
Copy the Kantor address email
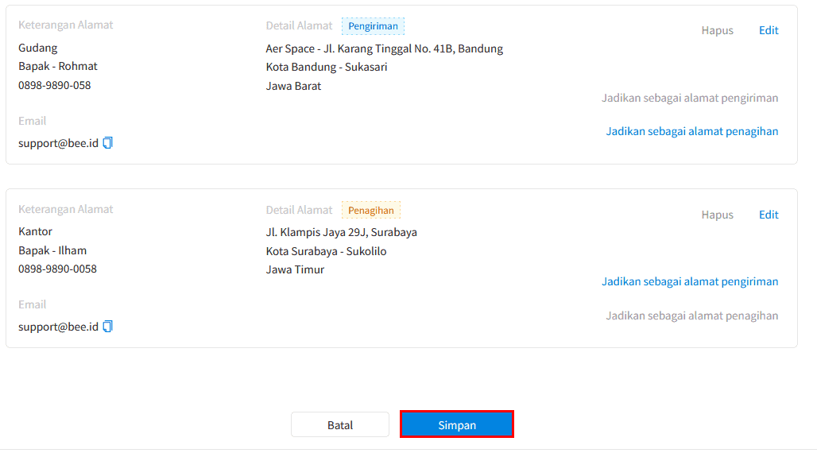coord(108,327)
